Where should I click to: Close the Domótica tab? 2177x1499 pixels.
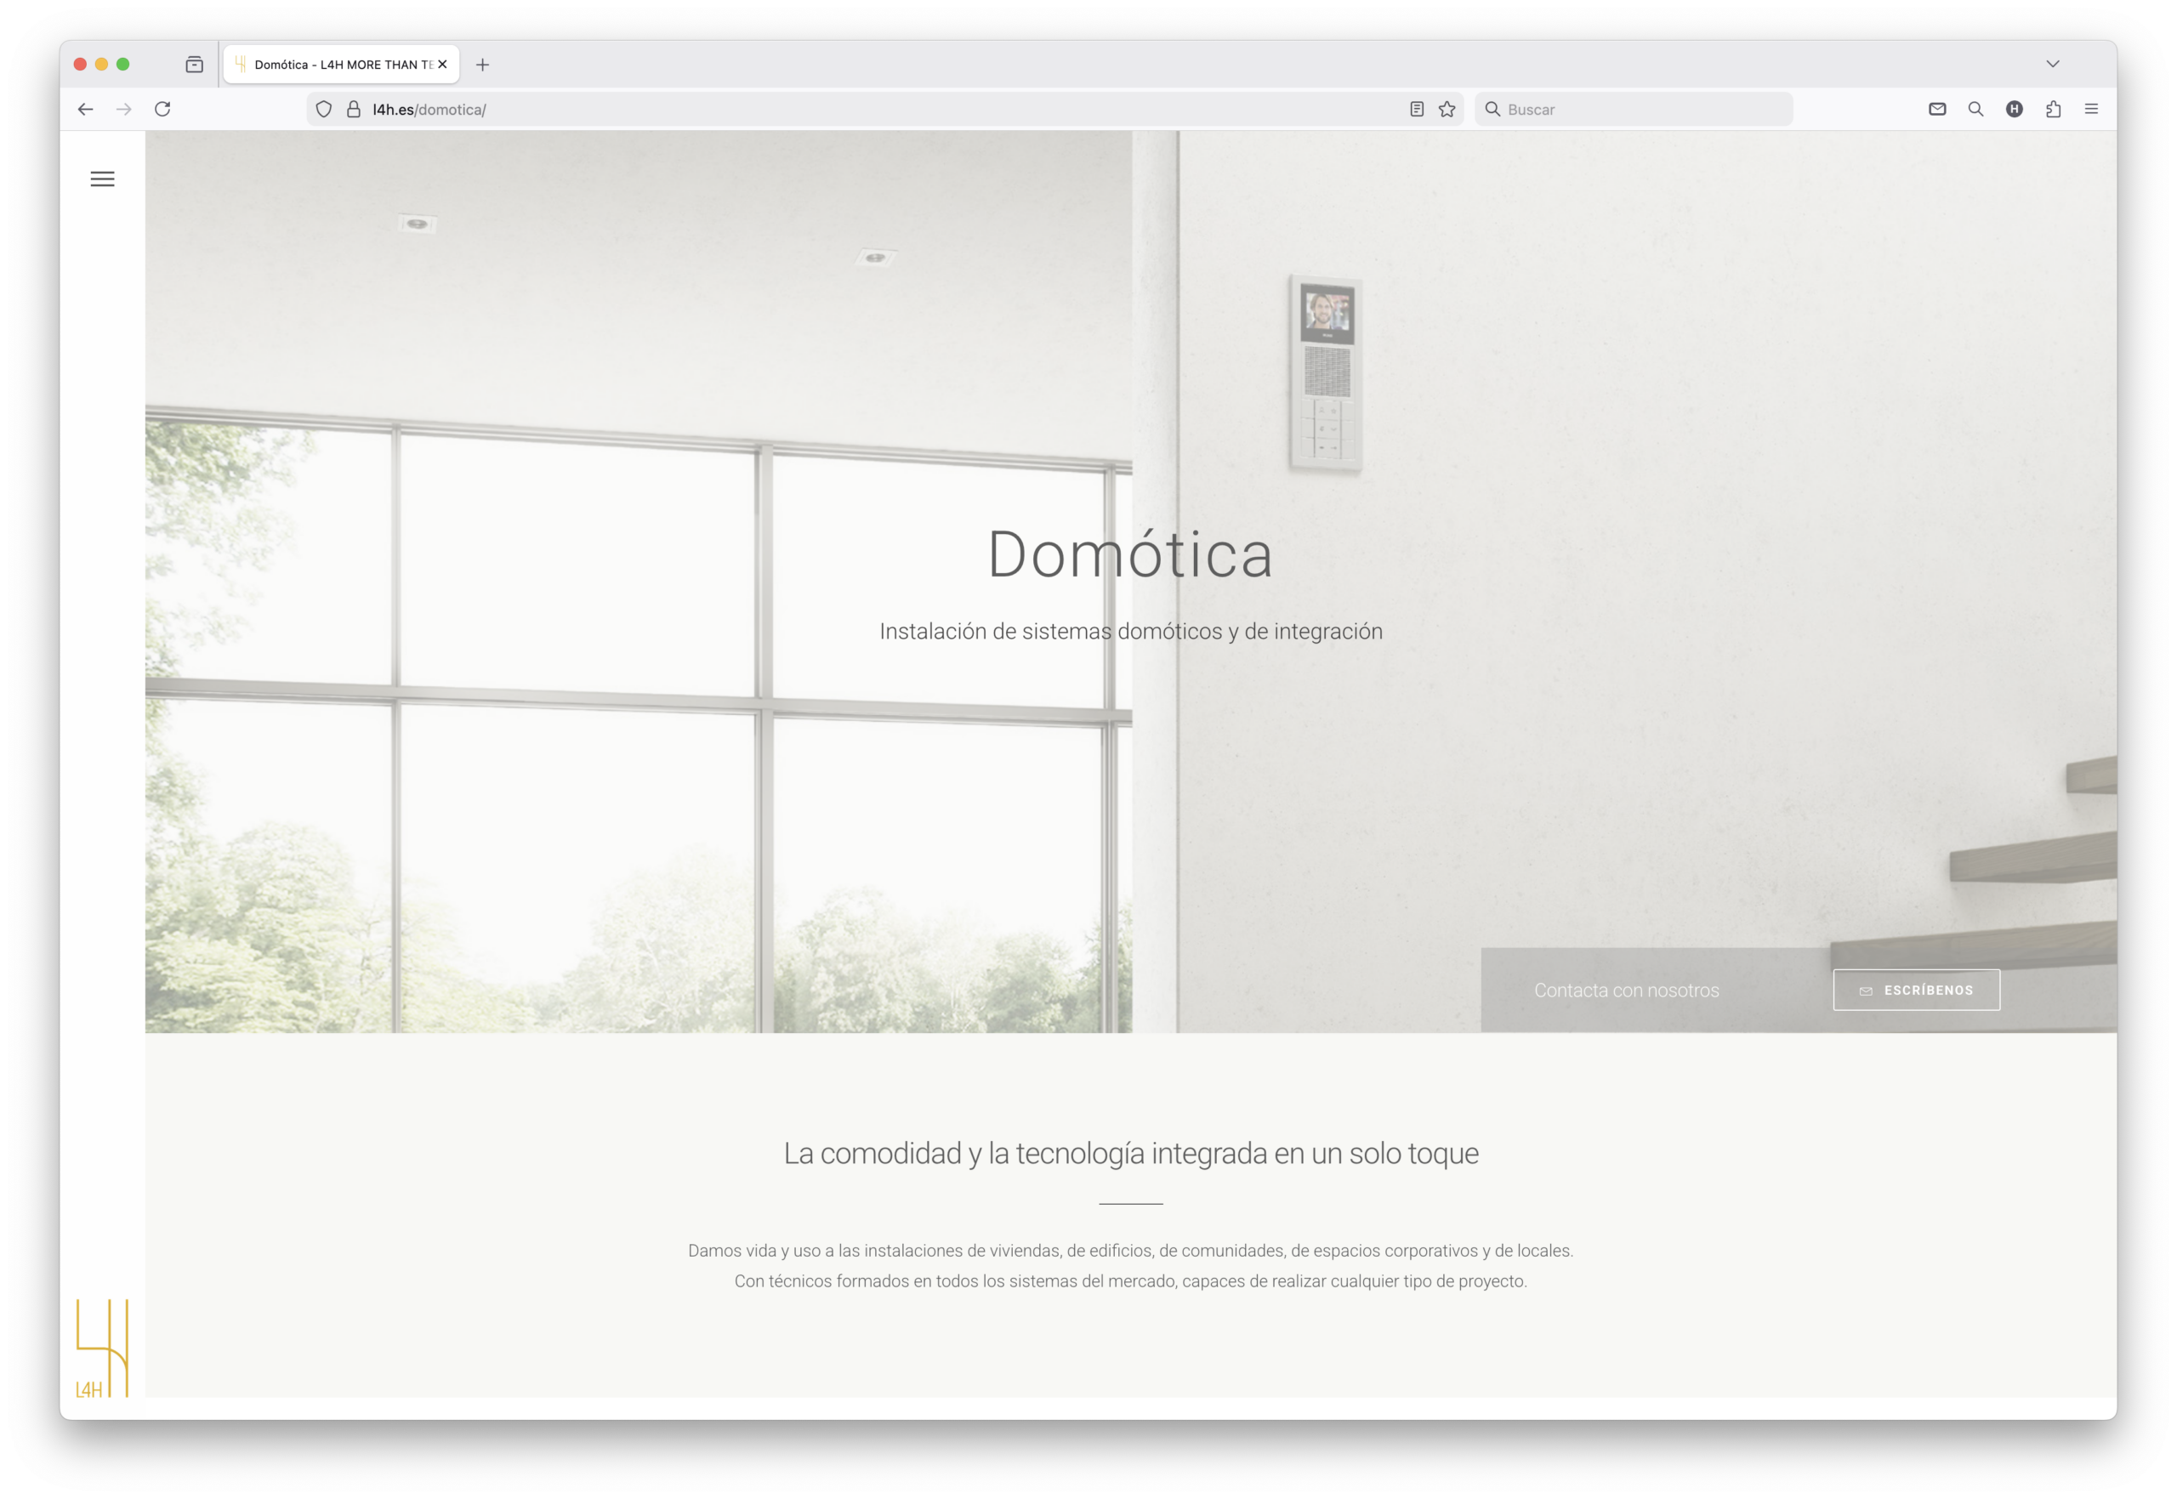[x=442, y=65]
